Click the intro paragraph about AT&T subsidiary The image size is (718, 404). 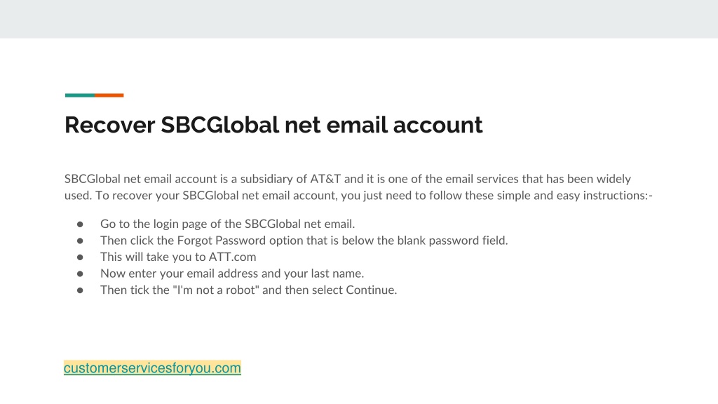[x=358, y=187]
